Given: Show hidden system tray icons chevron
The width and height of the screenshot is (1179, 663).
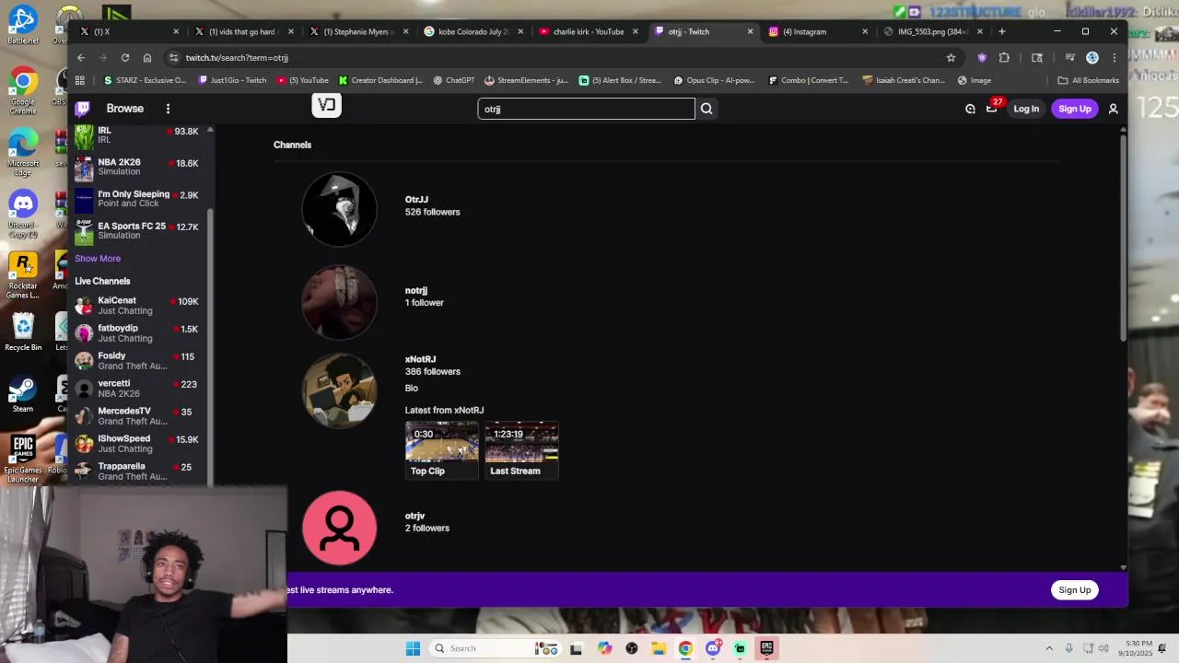Looking at the screenshot, I should tap(1048, 648).
